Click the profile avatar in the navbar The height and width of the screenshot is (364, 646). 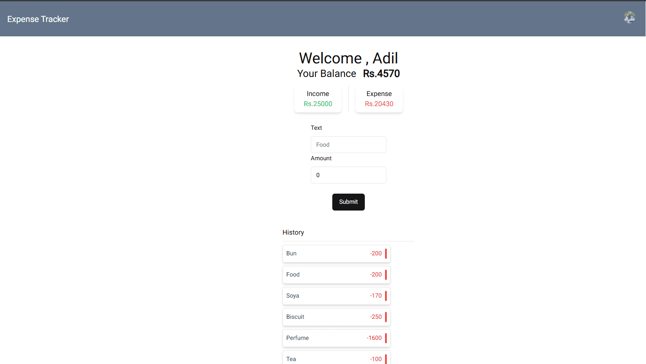click(x=629, y=17)
